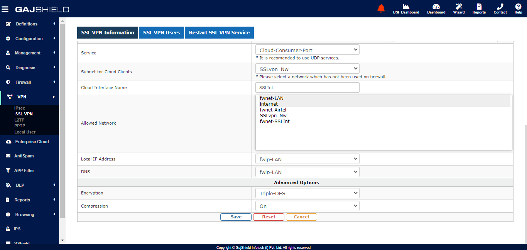Viewport: 527px width, 250px height.
Task: Click the Contact phone icon
Action: click(500, 7)
